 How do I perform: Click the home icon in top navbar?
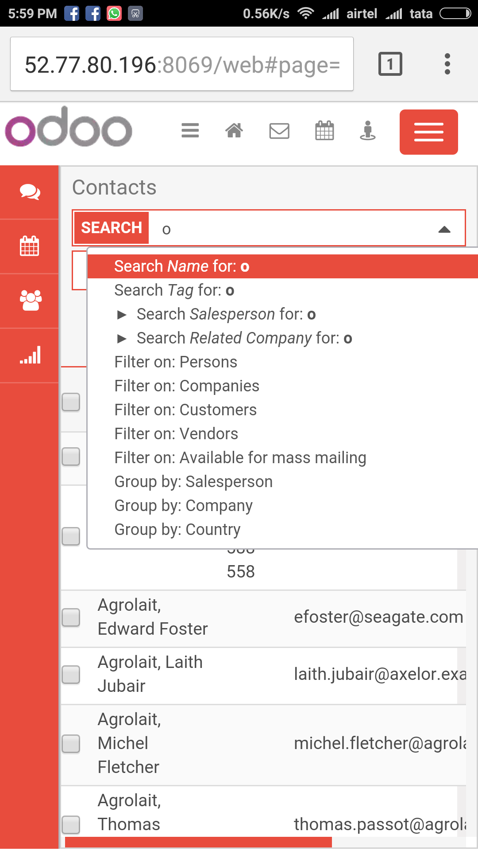[234, 131]
